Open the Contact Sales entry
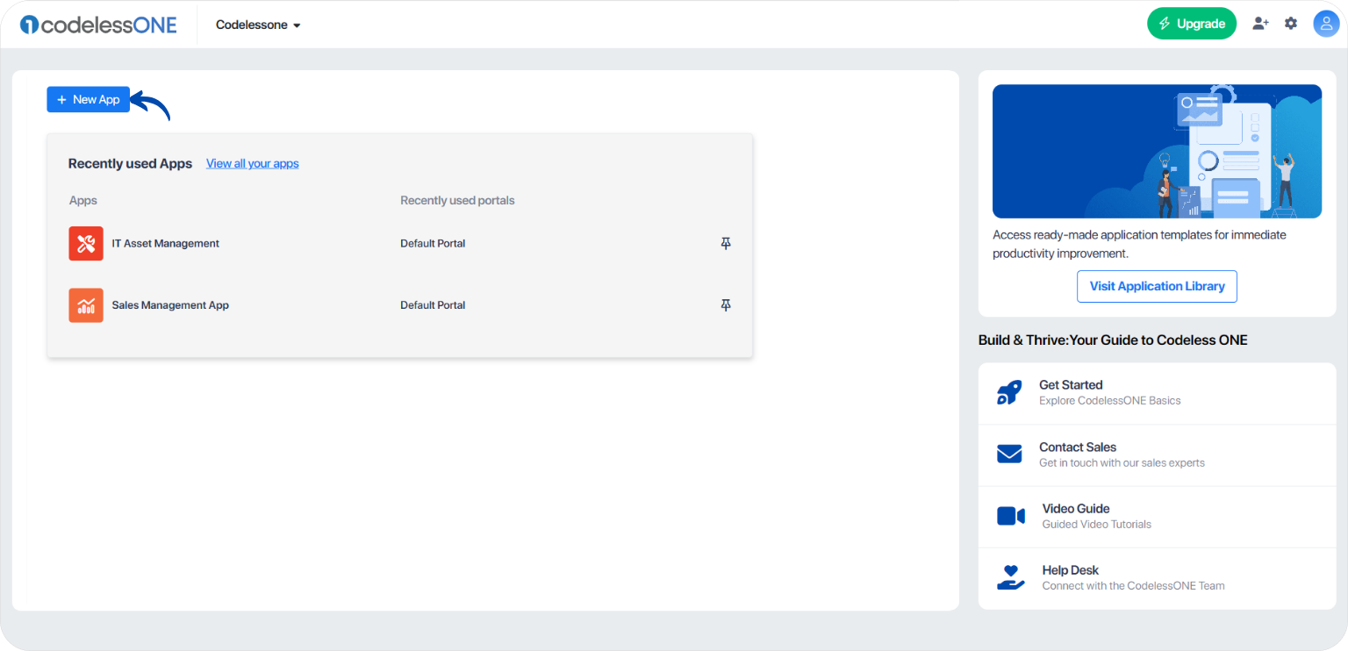 (1157, 455)
